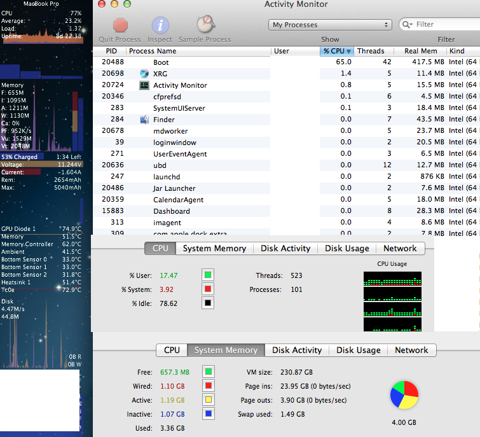Open the My Processes dropdown
The height and width of the screenshot is (437, 480).
330,25
